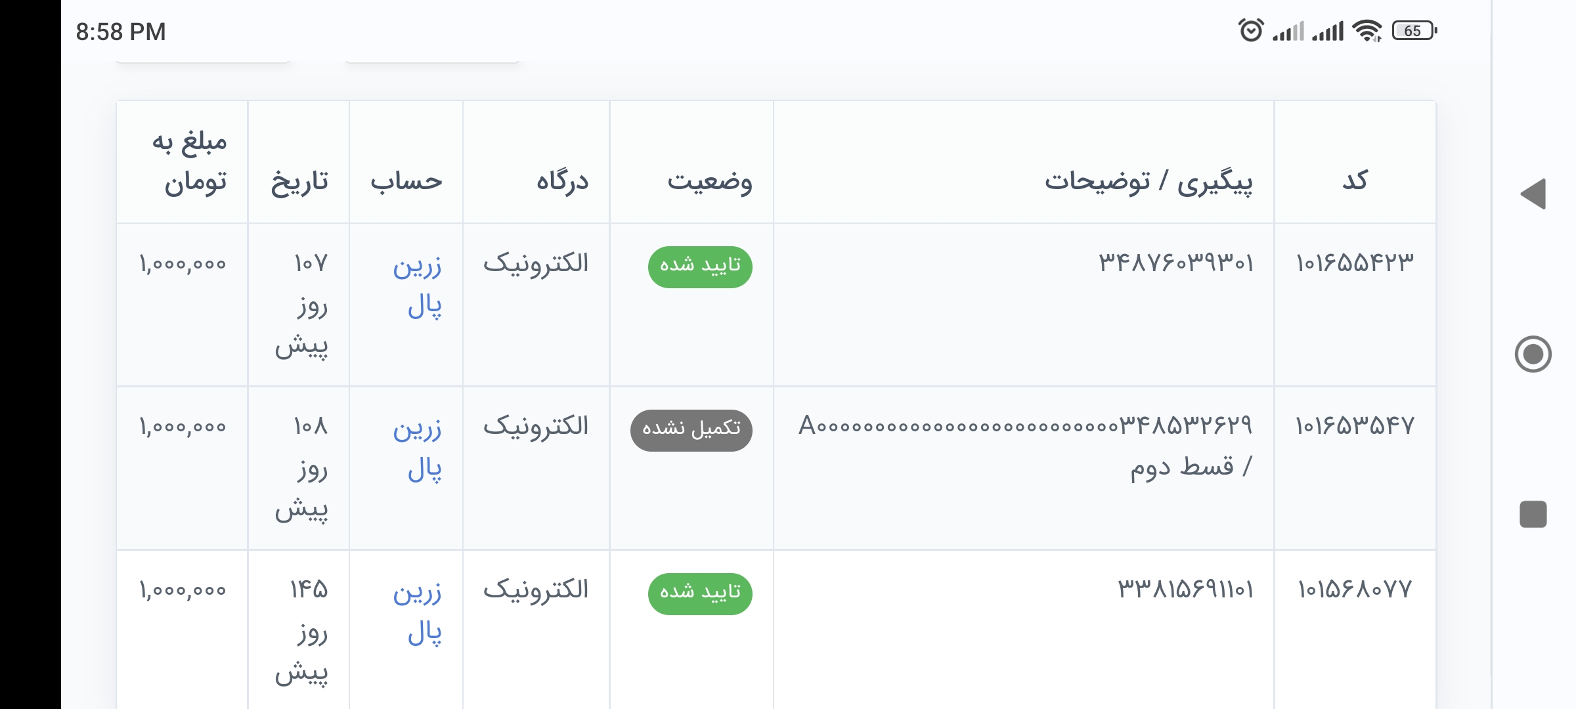Tap the first cellular signal bars icon

[x=1288, y=31]
